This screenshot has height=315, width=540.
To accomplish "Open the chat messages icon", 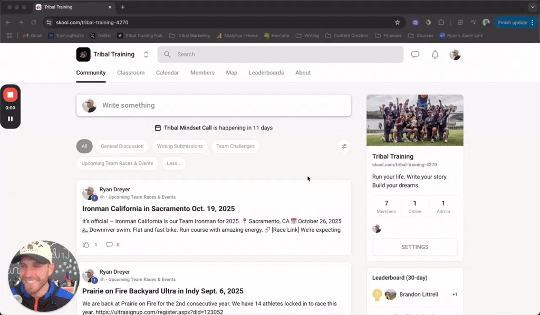I will click(415, 54).
